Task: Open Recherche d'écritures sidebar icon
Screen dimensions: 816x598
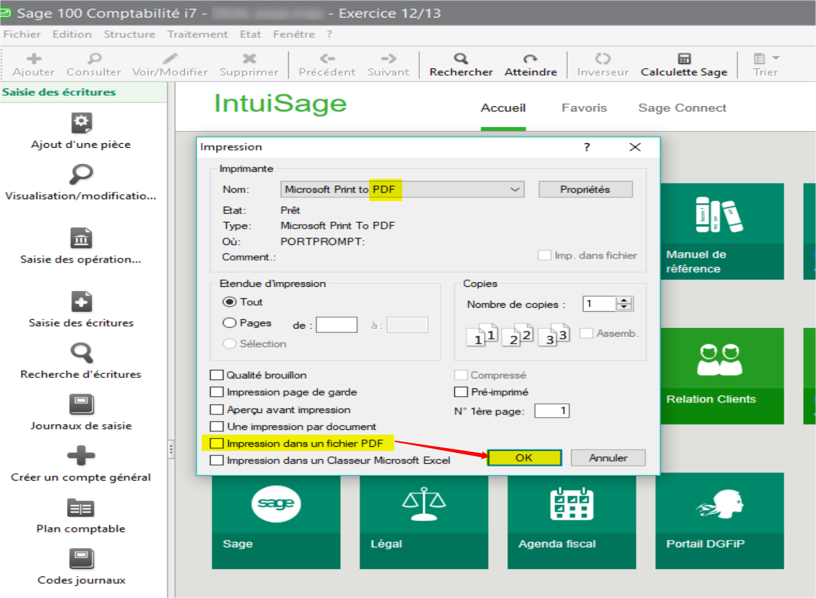Action: [x=81, y=353]
